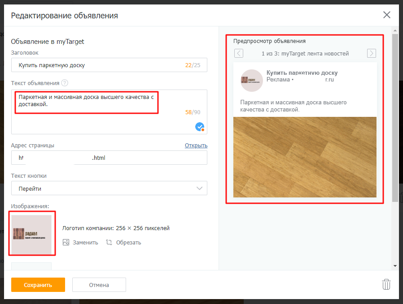This screenshot has height=304, width=403.
Task: Click the label Логотип компании: 256 × 256 пикселей
Action: 116,228
